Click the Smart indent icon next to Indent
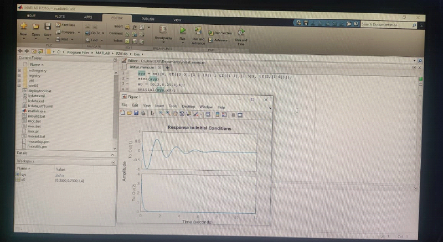This screenshot has height=242, width=443. pos(127,41)
